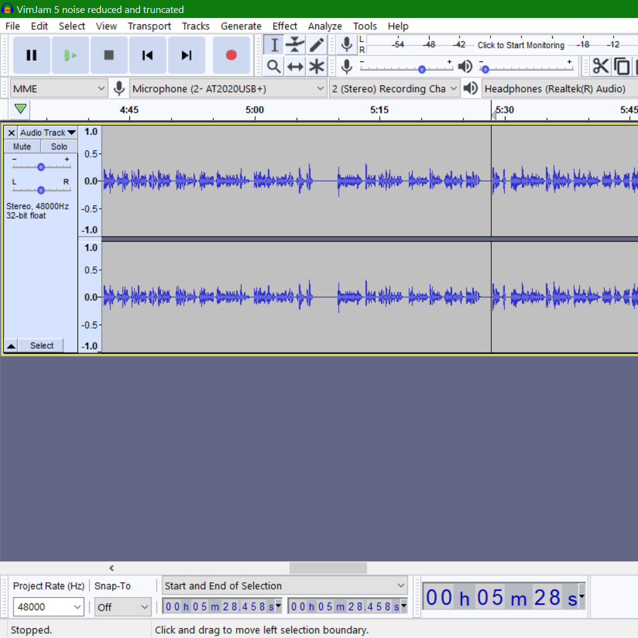This screenshot has width=638, height=638.
Task: Click the track's Select button
Action: click(x=42, y=346)
